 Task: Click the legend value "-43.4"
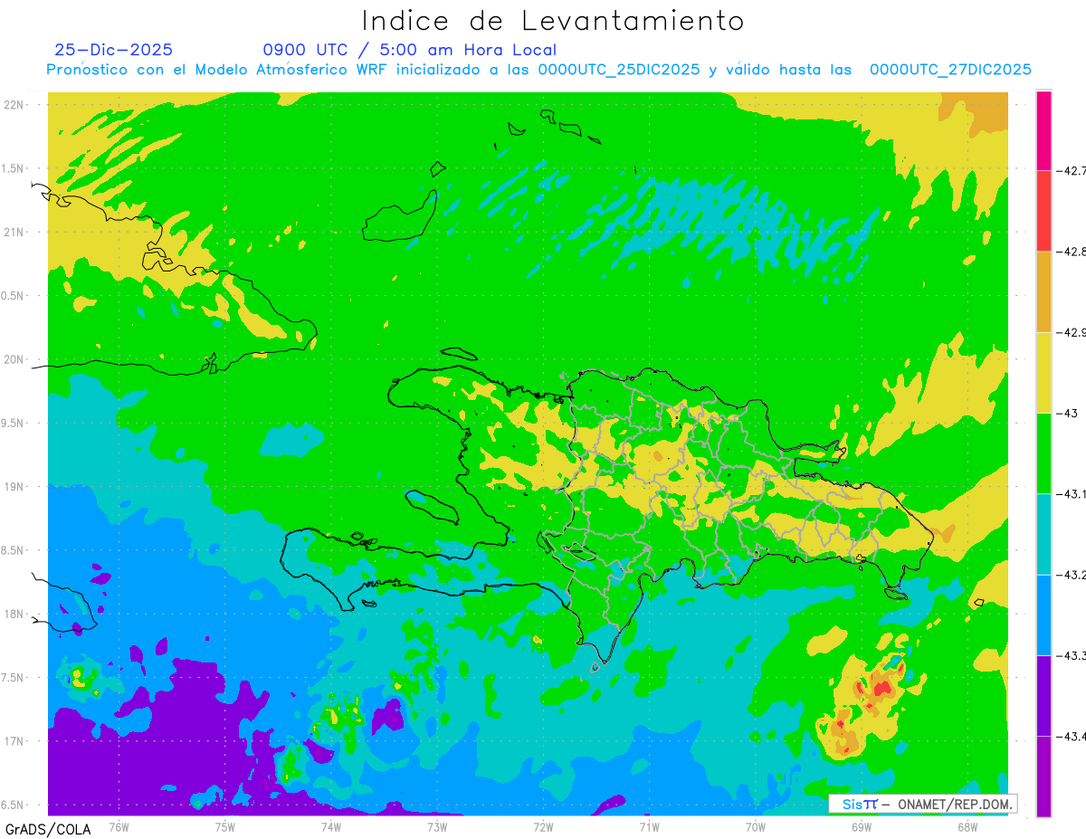pos(1071,735)
